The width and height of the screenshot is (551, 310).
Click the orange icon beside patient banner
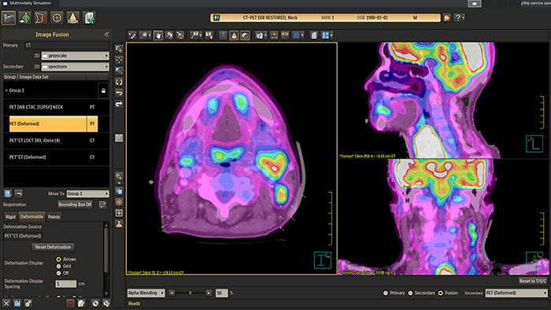click(x=446, y=17)
